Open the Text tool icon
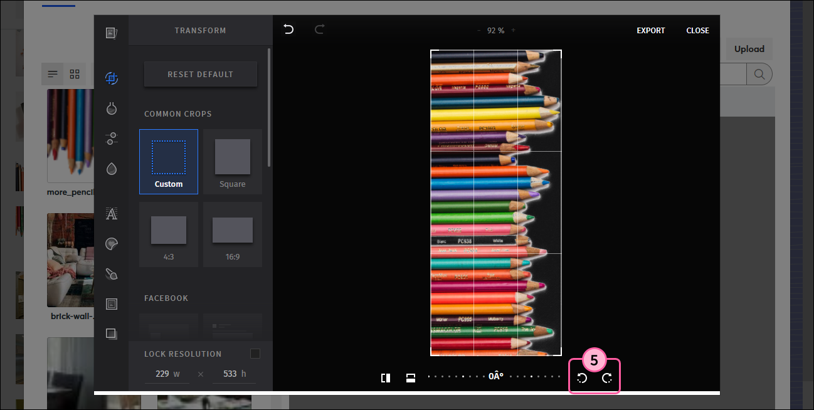Viewport: 814px width, 410px height. (x=112, y=214)
